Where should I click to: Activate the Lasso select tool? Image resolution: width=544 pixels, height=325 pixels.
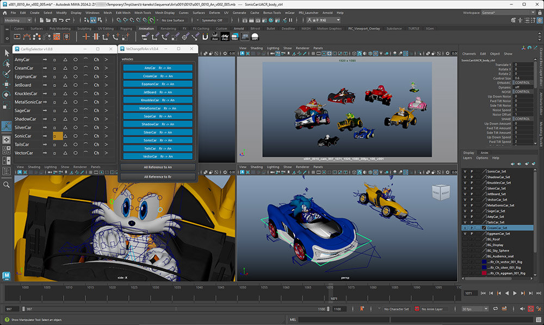7,63
